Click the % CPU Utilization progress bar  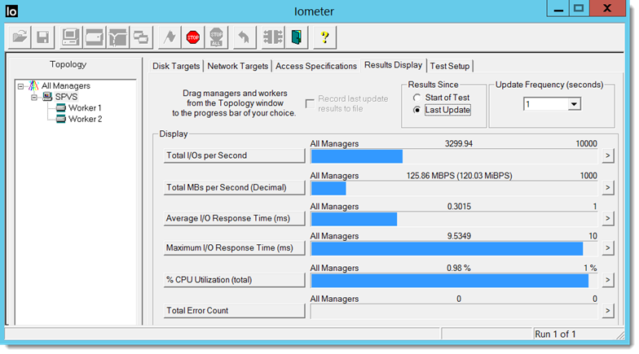[454, 281]
